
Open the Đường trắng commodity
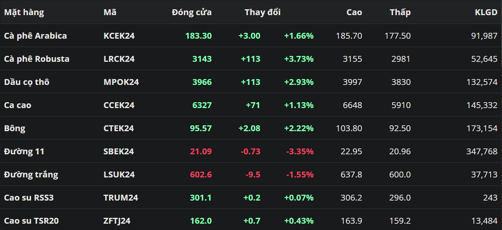(x=31, y=174)
